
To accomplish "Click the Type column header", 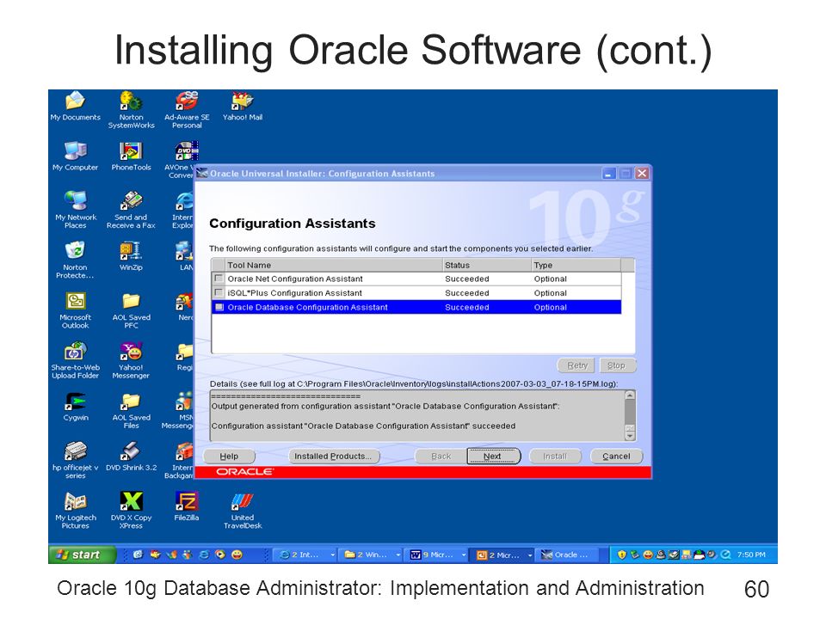I will [576, 266].
